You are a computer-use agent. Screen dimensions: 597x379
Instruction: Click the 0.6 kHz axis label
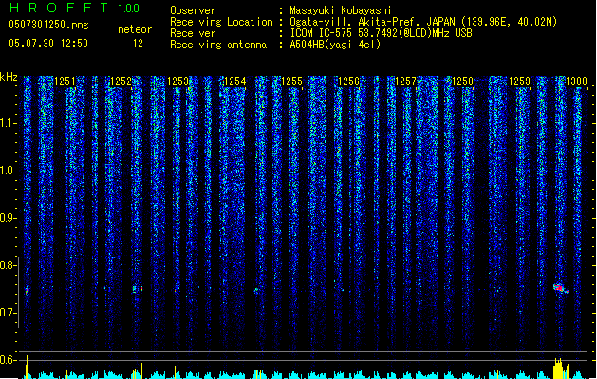pos(8,360)
